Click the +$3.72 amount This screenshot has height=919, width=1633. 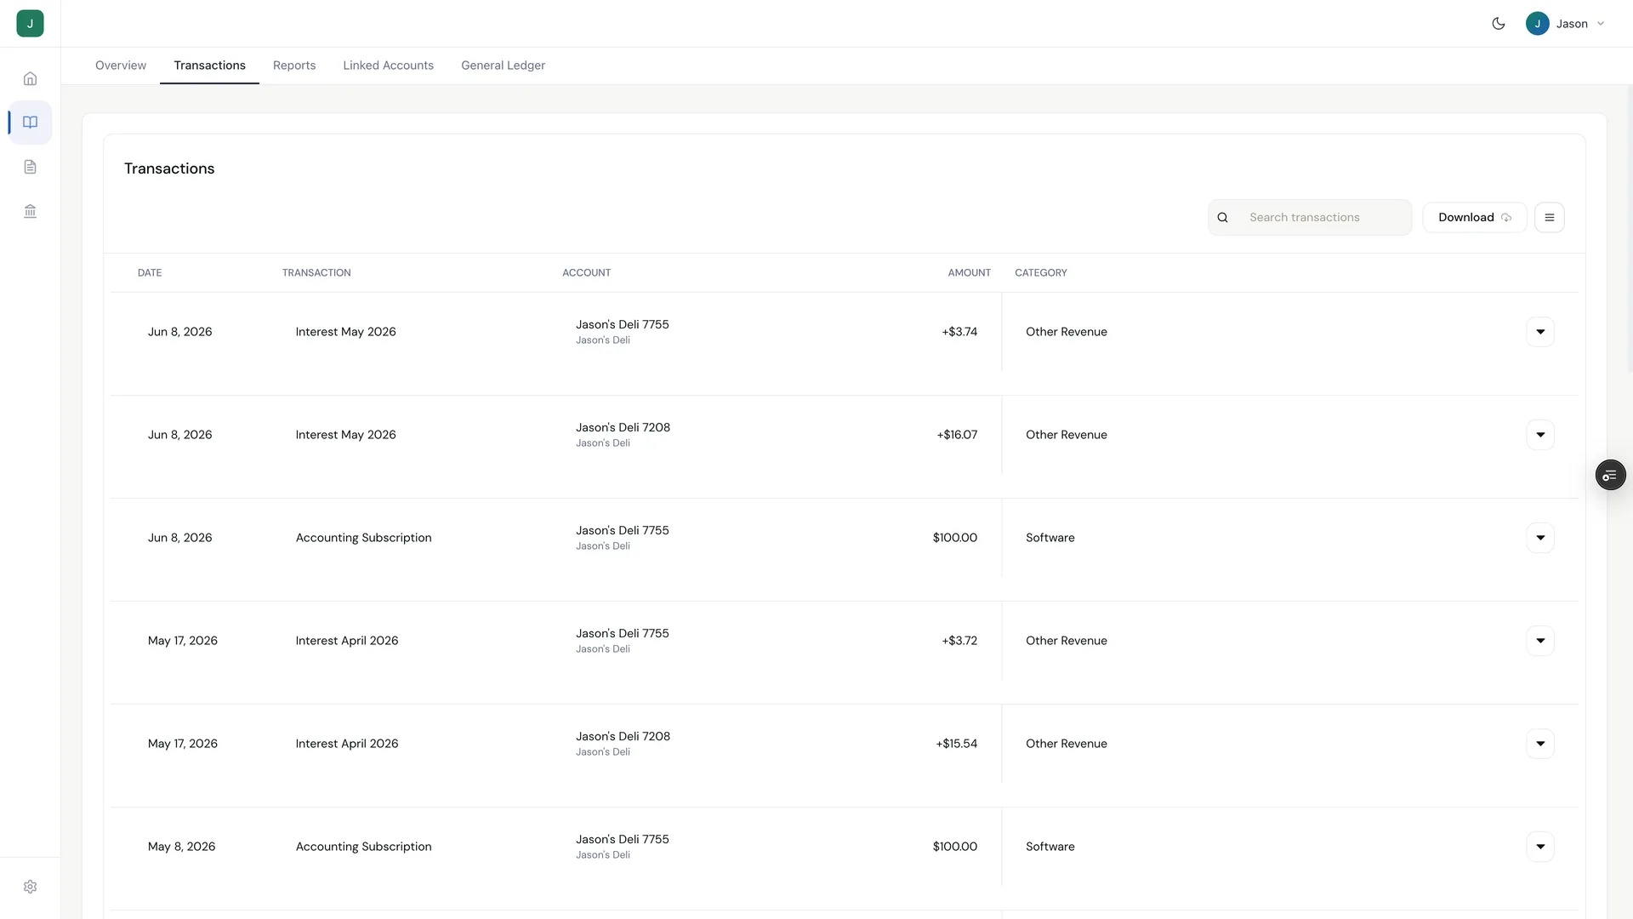click(x=959, y=641)
